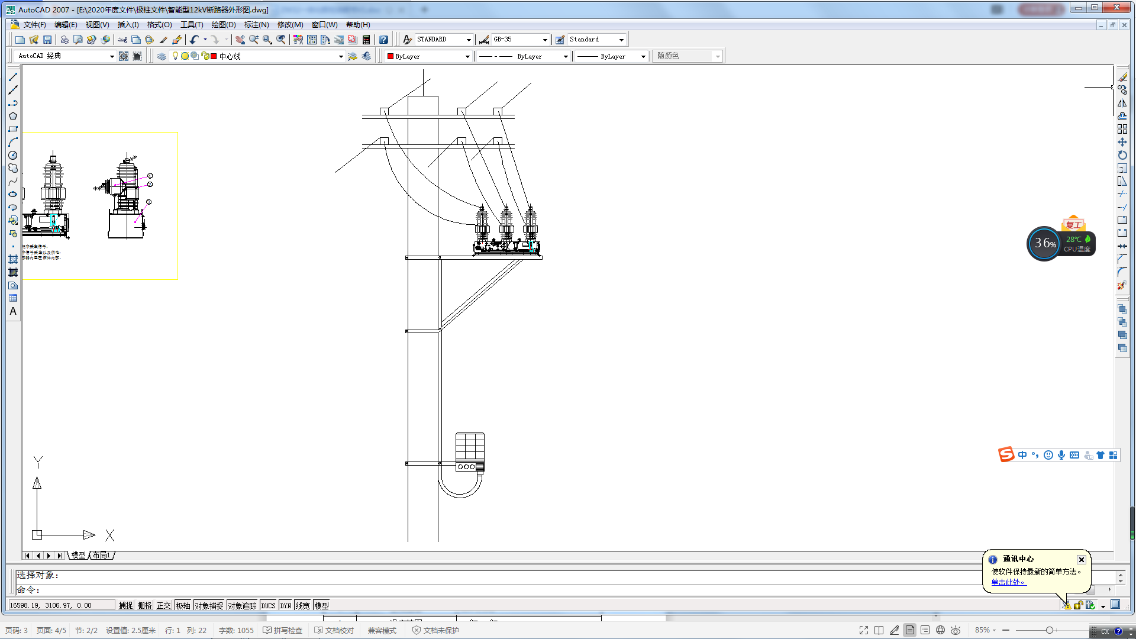
Task: Open the GB-35 dimension style dropdown
Action: coord(545,40)
